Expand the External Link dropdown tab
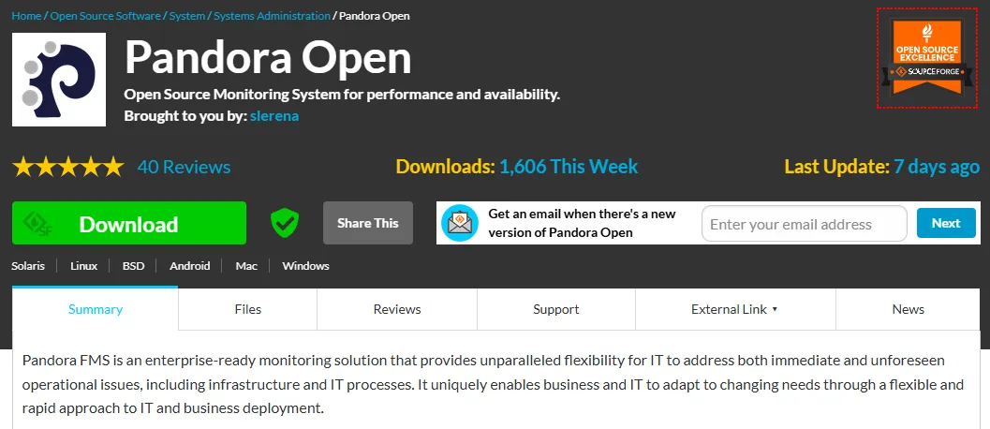Image resolution: width=990 pixels, height=429 pixels. 734,309
